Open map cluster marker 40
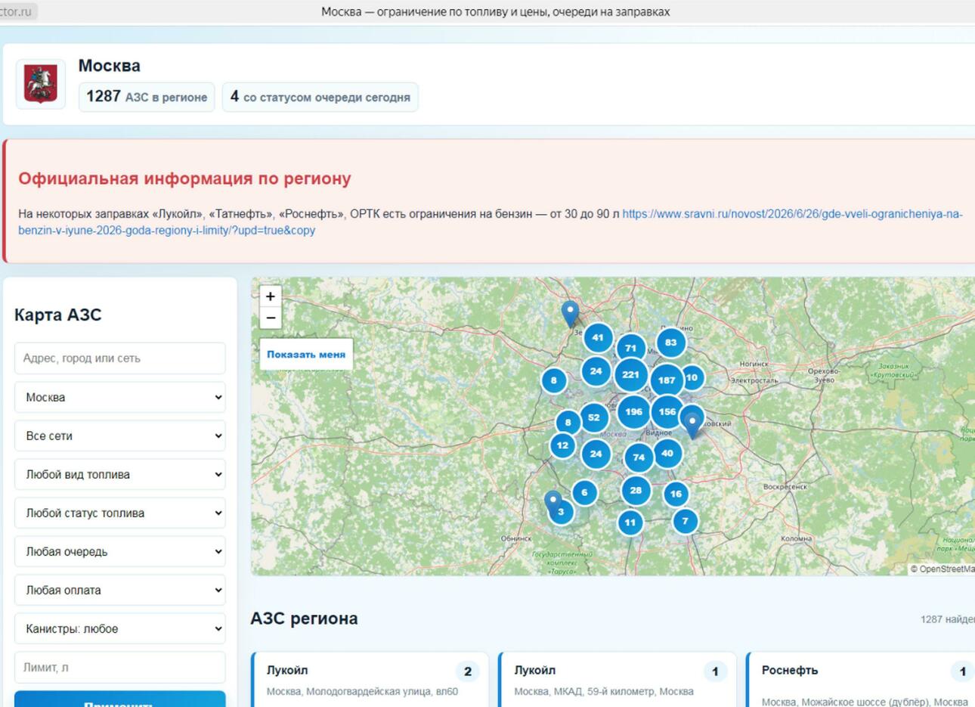Image resolution: width=975 pixels, height=707 pixels. (x=667, y=454)
